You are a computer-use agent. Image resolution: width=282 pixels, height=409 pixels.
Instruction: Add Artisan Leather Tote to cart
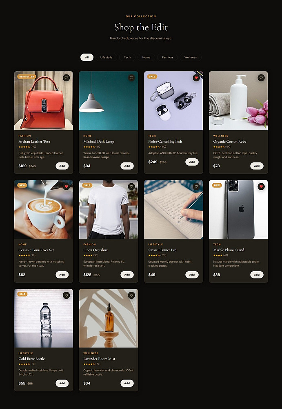tap(62, 166)
